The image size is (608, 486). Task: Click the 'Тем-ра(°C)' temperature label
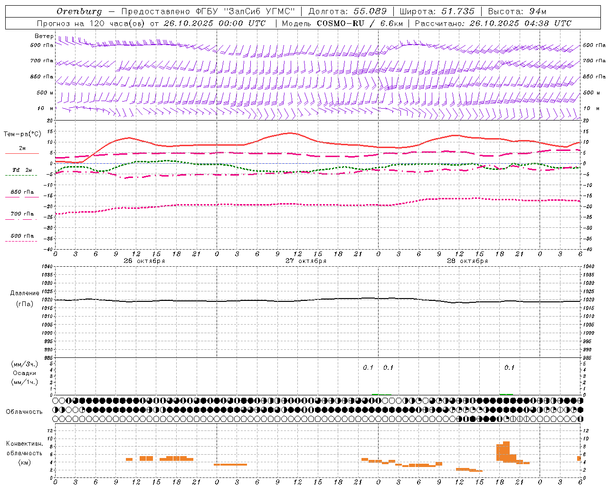22,134
